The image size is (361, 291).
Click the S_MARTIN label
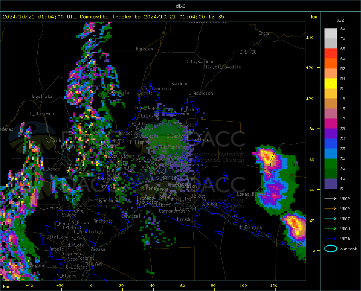(x=166, y=178)
